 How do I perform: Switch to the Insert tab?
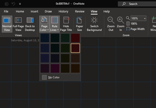(x=34, y=11)
